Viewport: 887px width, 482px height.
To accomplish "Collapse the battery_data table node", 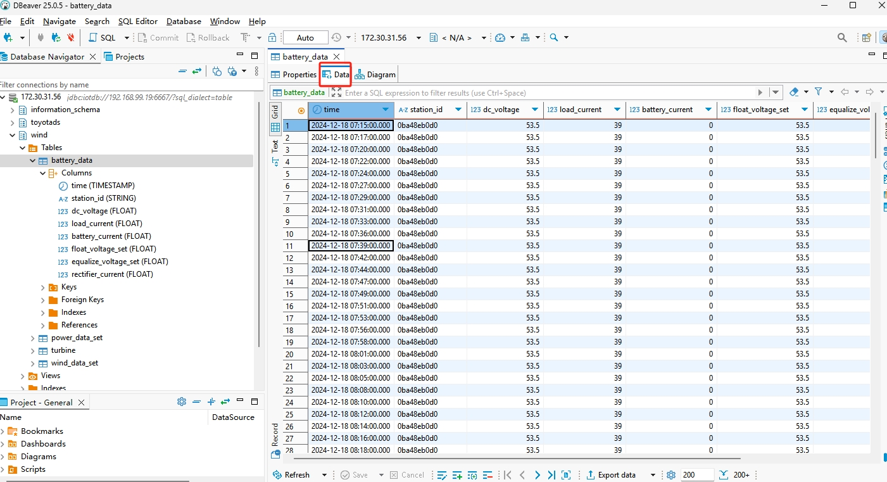I will click(x=33, y=160).
